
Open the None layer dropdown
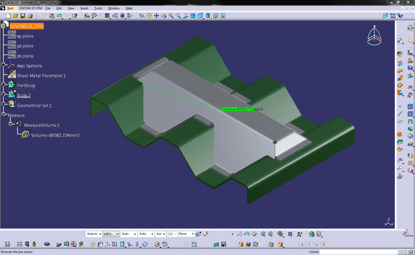pyautogui.click(x=192, y=234)
